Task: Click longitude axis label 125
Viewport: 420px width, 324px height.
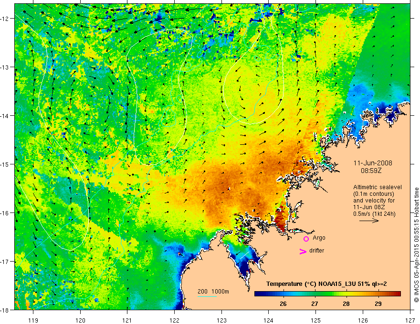Action: pyautogui.click(x=316, y=320)
